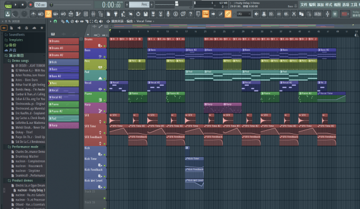Open the (无) snap dropdown in toolbar
Viewport: 360px width, 209px height.
pos(244,14)
